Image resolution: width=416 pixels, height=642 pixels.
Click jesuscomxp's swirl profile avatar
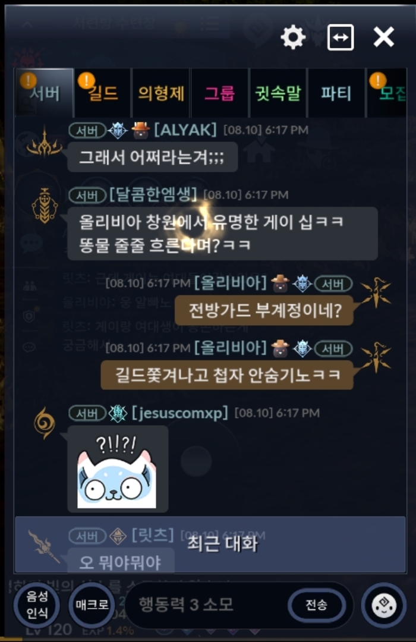point(45,423)
